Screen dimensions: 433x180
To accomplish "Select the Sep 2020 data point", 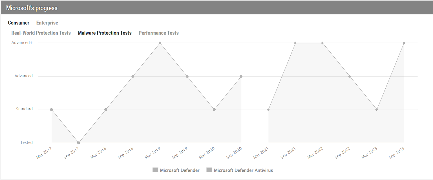I will coord(241,76).
